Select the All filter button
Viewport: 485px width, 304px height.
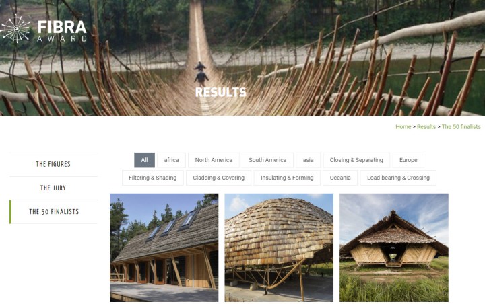[144, 160]
